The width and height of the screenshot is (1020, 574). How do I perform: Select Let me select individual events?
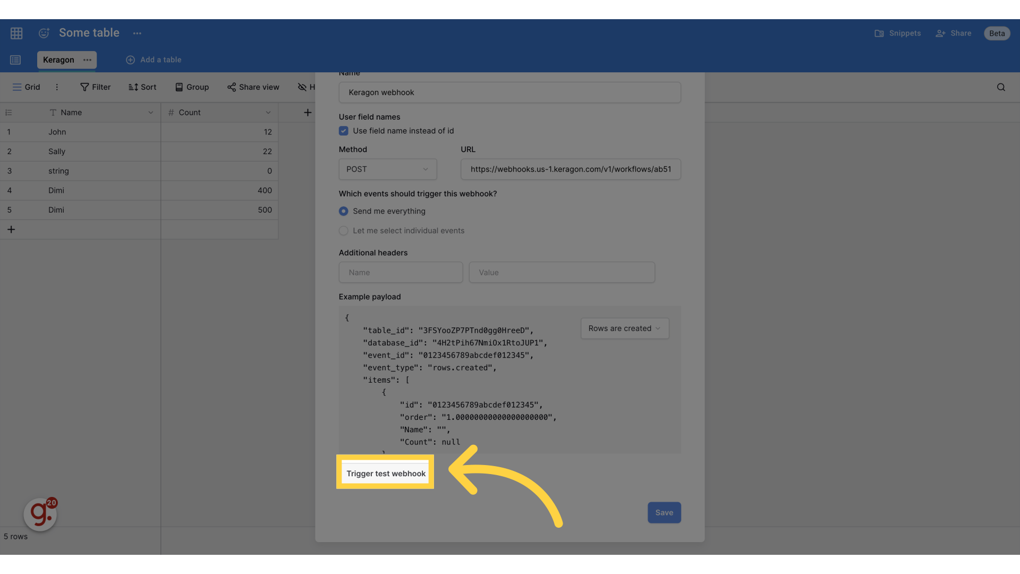tap(344, 231)
